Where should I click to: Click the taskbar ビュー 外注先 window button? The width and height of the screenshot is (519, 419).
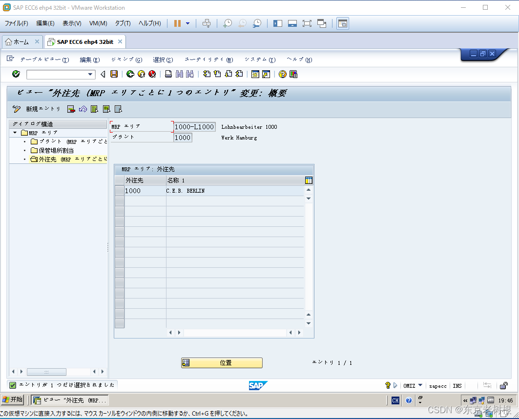[70, 400]
